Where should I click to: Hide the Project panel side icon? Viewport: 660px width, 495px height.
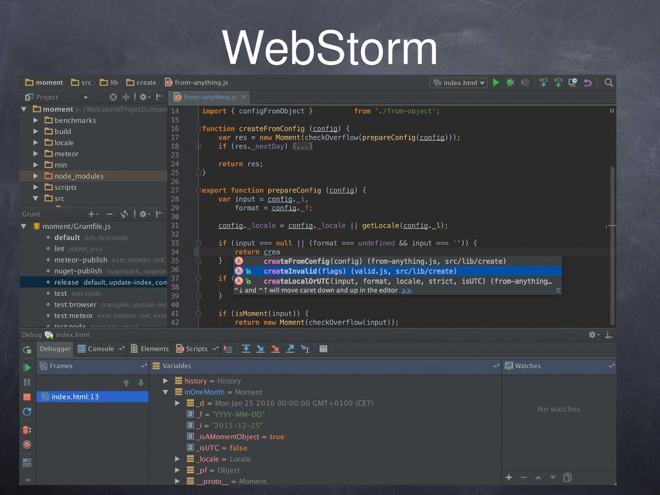(159, 97)
